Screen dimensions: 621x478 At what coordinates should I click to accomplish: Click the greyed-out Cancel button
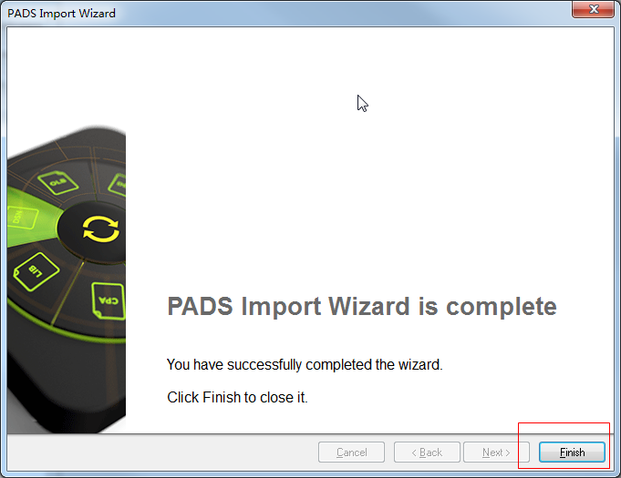[351, 452]
